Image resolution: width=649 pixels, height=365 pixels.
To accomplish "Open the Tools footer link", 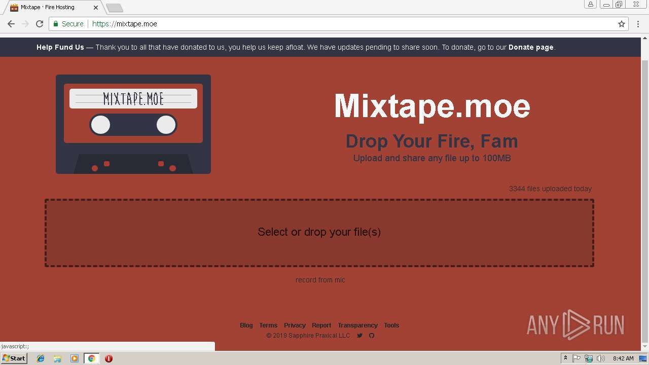I will point(391,325).
